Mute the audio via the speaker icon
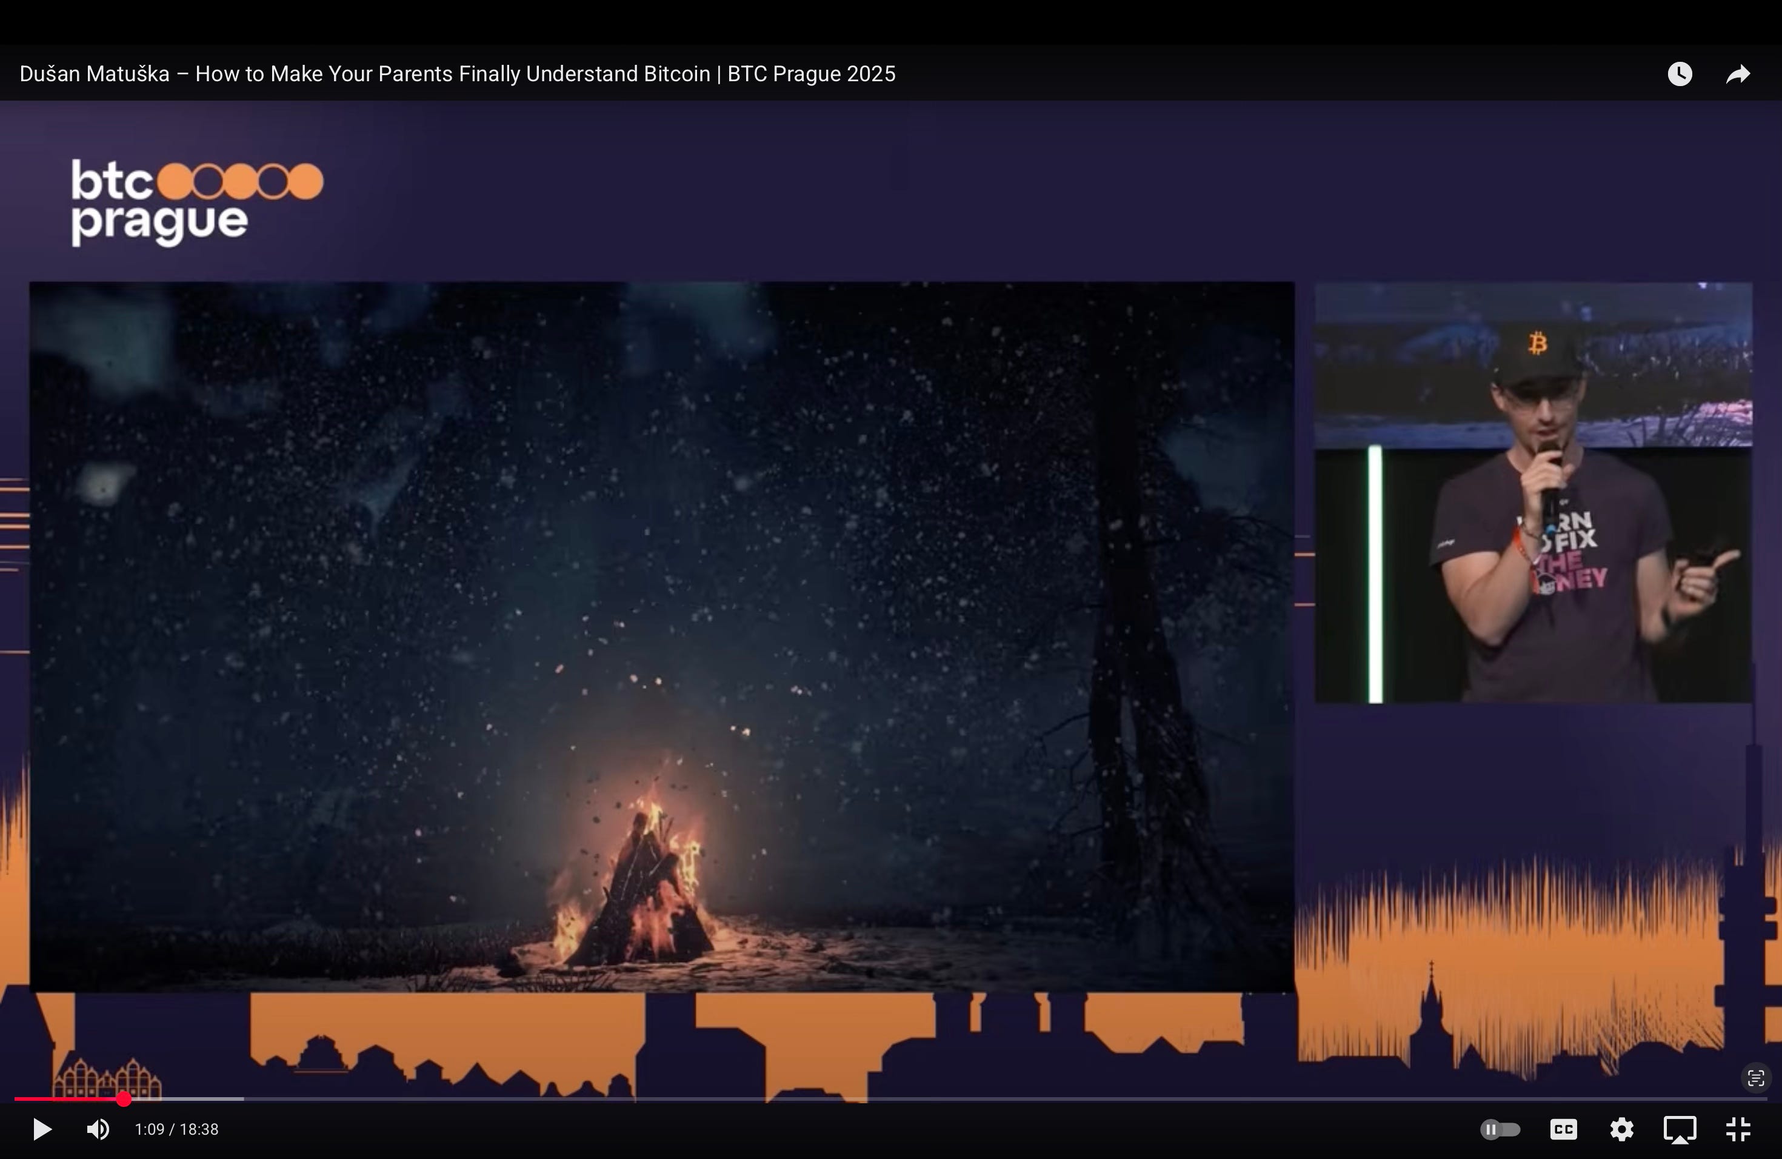 coord(98,1129)
